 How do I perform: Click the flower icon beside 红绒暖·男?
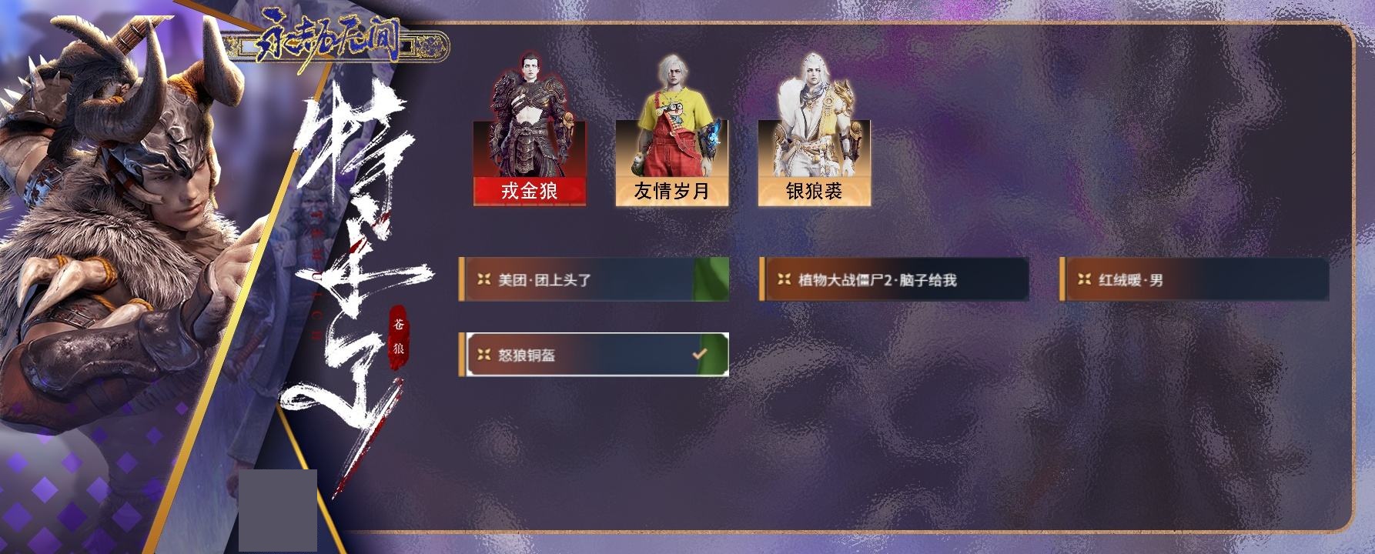[1084, 280]
